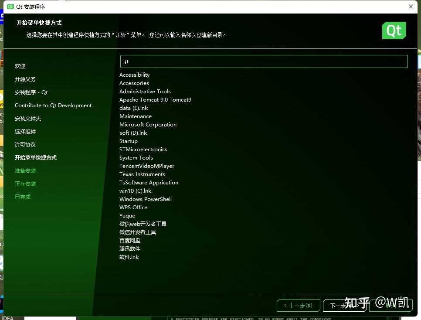Screen dimensions: 421x320
Task: Click the Qt logo in header
Action: (394, 31)
